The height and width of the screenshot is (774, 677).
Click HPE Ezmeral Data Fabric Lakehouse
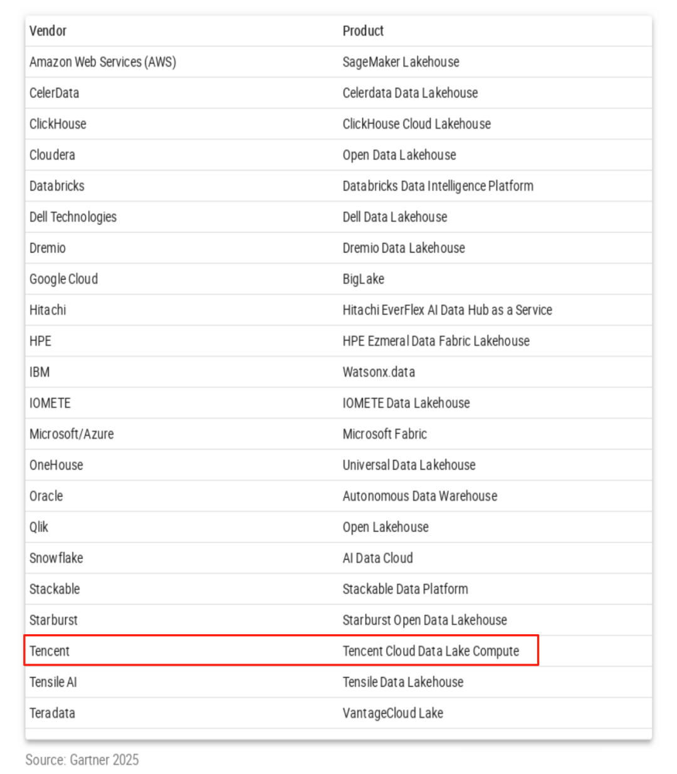click(436, 341)
